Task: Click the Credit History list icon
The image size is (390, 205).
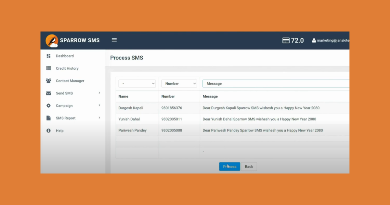Action: [48, 68]
